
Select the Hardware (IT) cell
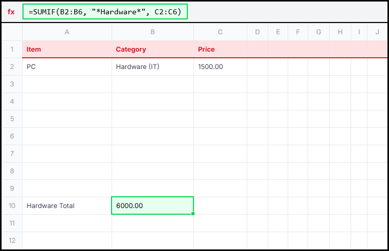click(x=153, y=67)
